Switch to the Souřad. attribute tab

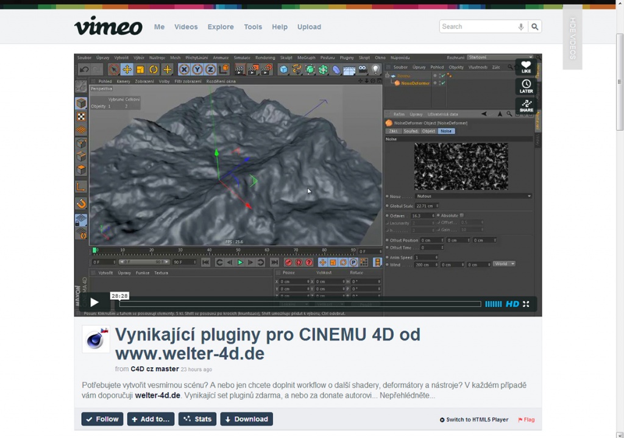point(410,131)
